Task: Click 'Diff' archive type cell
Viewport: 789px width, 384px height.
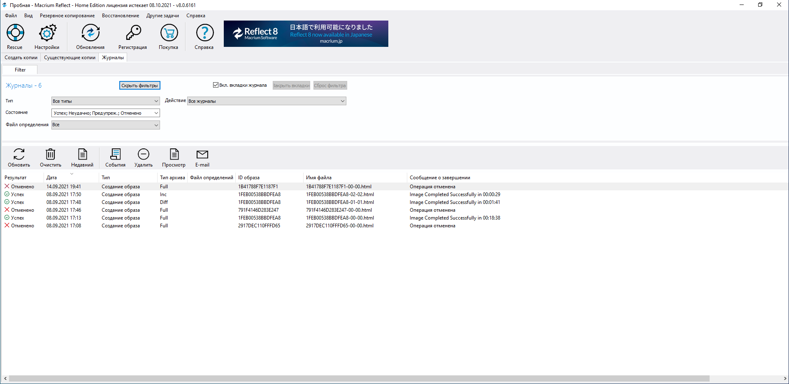Action: (164, 202)
